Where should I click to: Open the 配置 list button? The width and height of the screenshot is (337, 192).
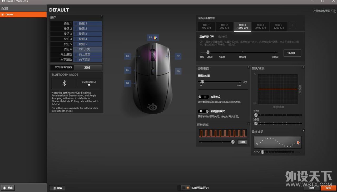tap(57, 188)
